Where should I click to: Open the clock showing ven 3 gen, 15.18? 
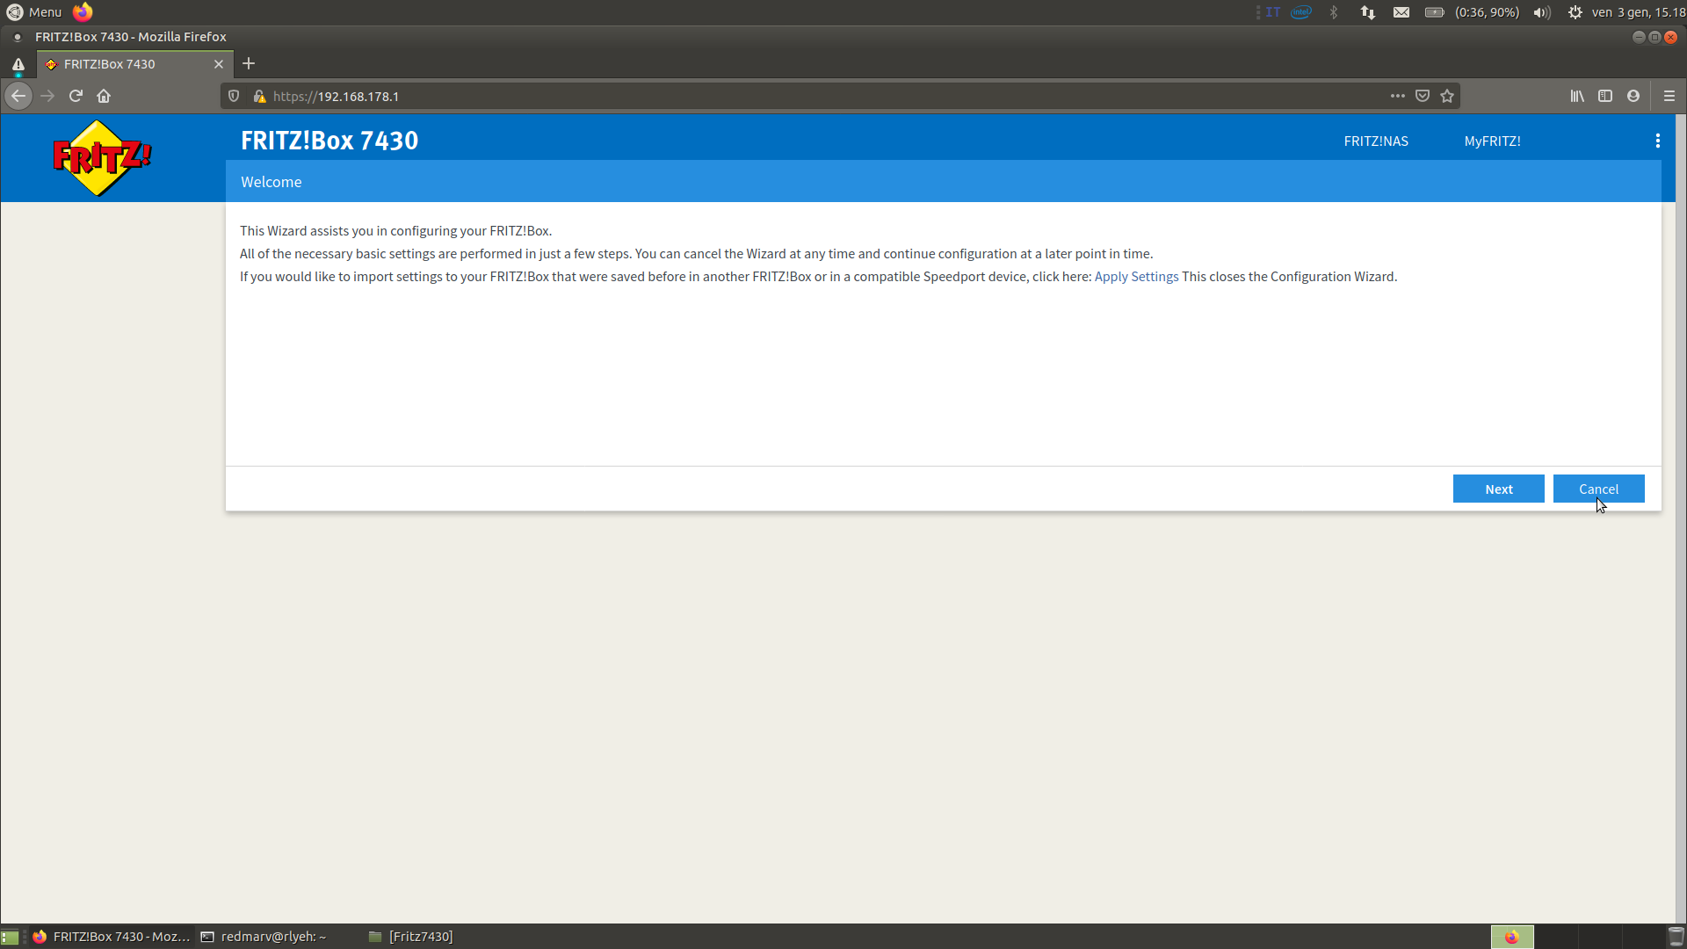[x=1638, y=12]
